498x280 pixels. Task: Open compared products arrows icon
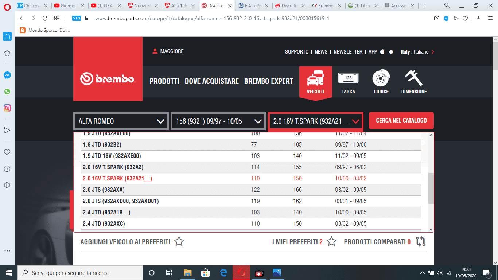pyautogui.click(x=420, y=241)
